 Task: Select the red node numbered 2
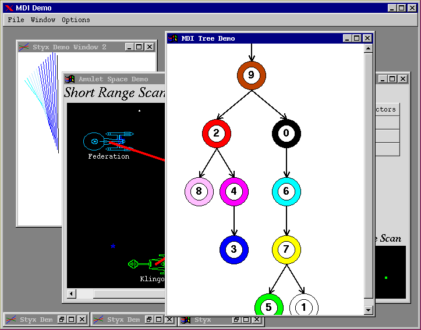click(216, 134)
